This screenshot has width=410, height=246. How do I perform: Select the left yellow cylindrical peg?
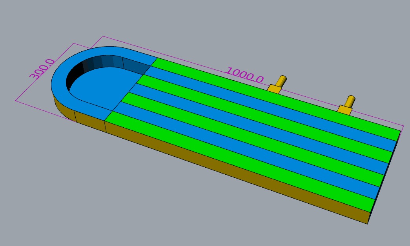coord(281,81)
